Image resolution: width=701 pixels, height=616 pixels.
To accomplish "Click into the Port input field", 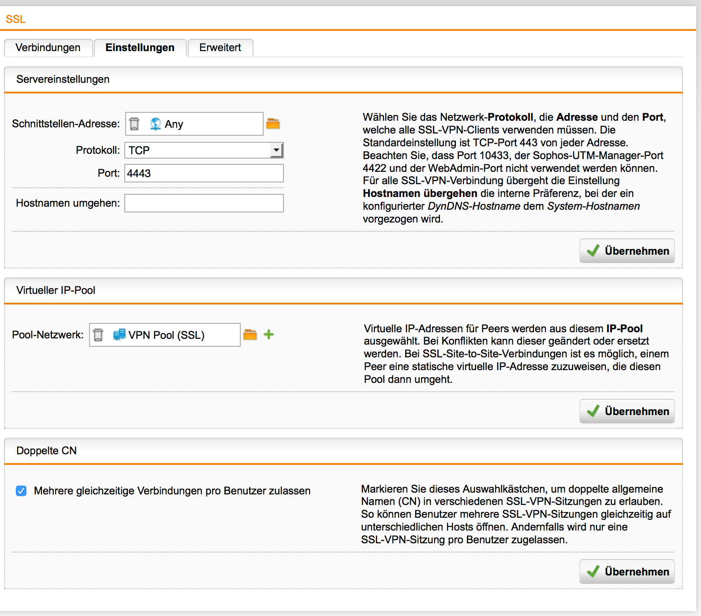I will 204,173.
